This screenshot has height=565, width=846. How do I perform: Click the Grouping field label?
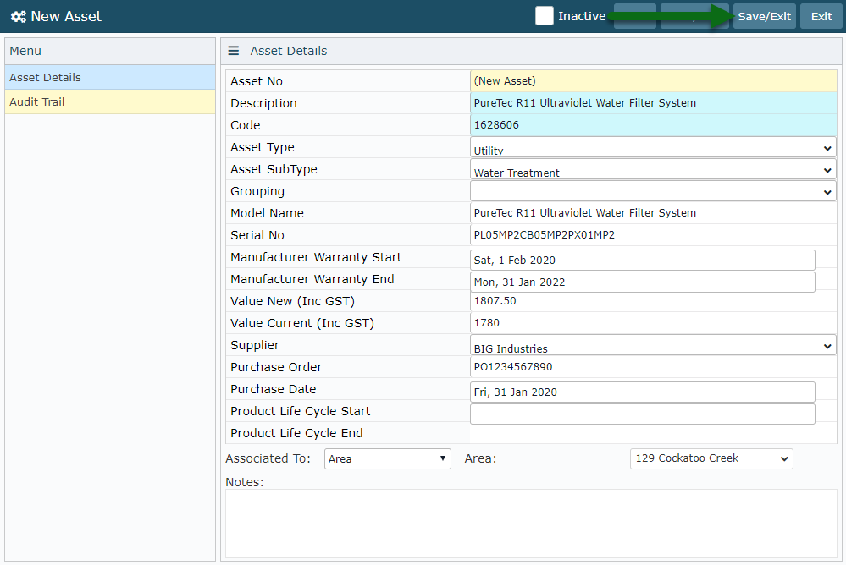pyautogui.click(x=257, y=191)
